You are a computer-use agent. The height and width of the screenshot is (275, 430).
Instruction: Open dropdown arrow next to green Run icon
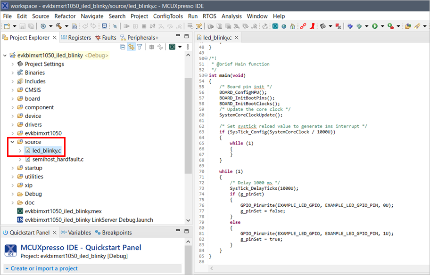click(382, 26)
